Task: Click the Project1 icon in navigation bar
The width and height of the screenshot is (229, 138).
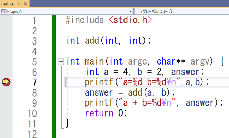Action: (3, 11)
